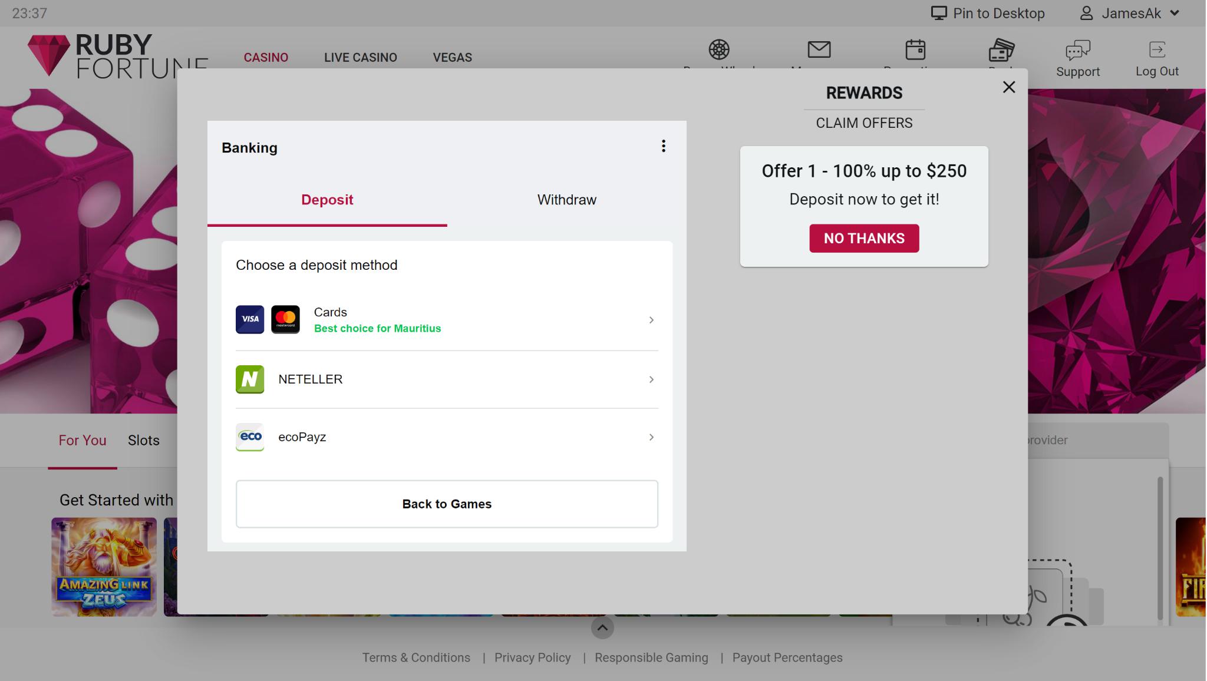Screen dimensions: 1207x681
Task: Click the search by provider input field
Action: (x=1097, y=440)
